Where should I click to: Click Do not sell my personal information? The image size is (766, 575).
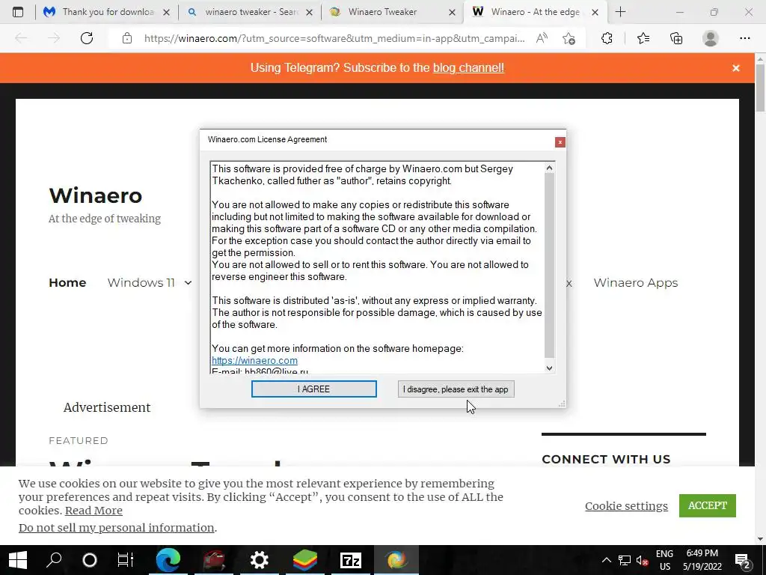pyautogui.click(x=116, y=528)
